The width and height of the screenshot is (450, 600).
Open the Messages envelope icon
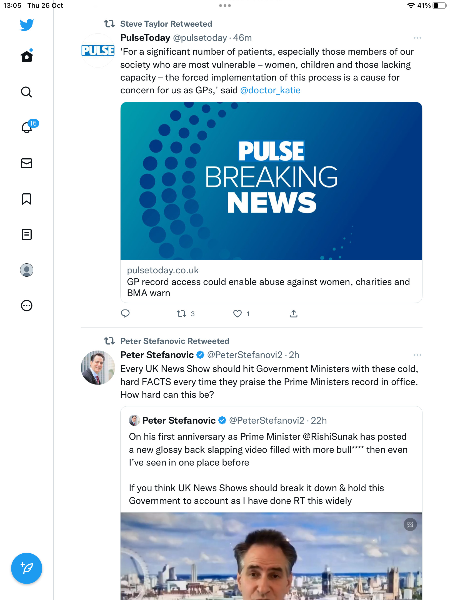[x=27, y=163]
